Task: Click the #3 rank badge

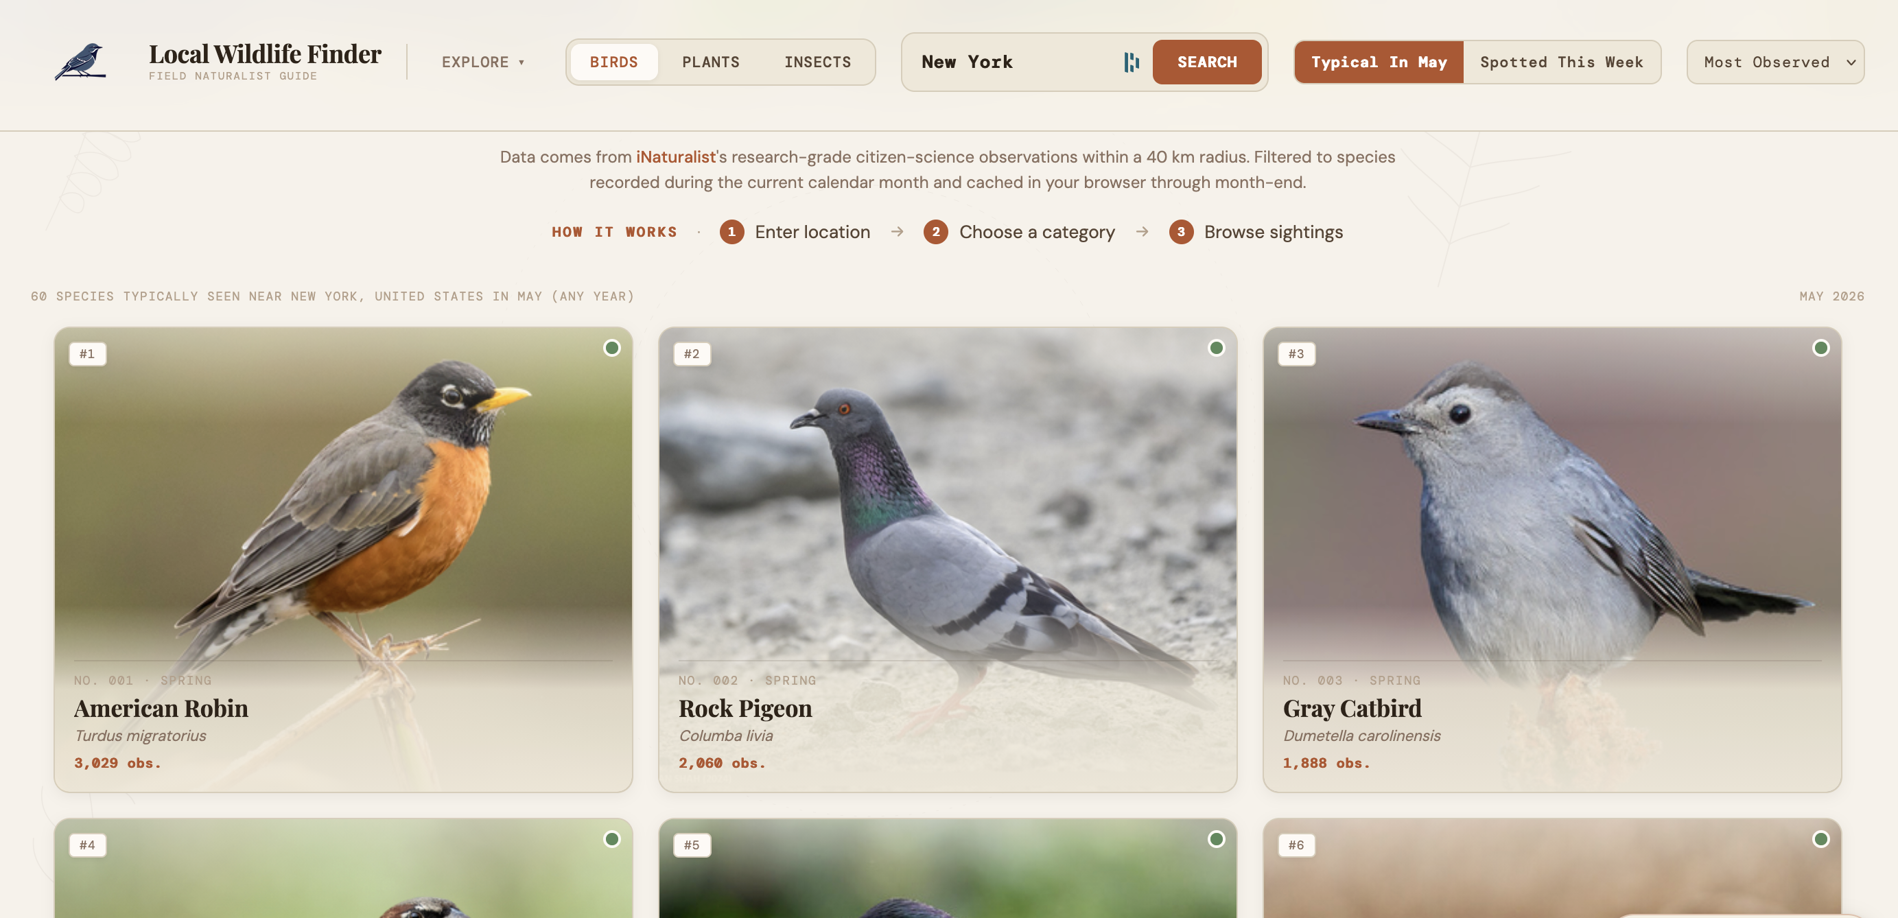Action: point(1296,353)
